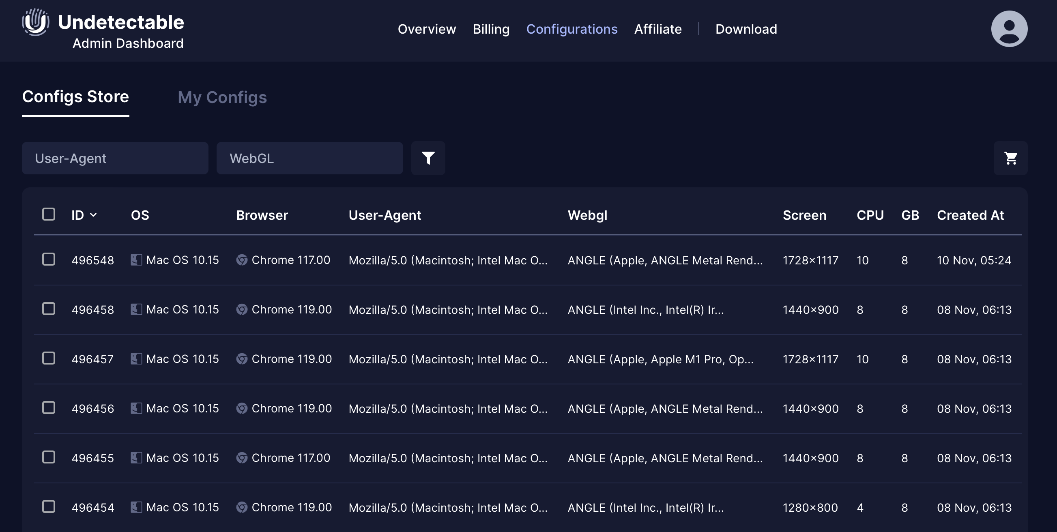Toggle ID column sort chevron
1057x532 pixels.
tap(94, 215)
